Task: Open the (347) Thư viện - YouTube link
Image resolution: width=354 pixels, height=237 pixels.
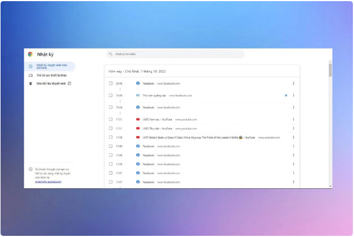Action: coord(157,129)
